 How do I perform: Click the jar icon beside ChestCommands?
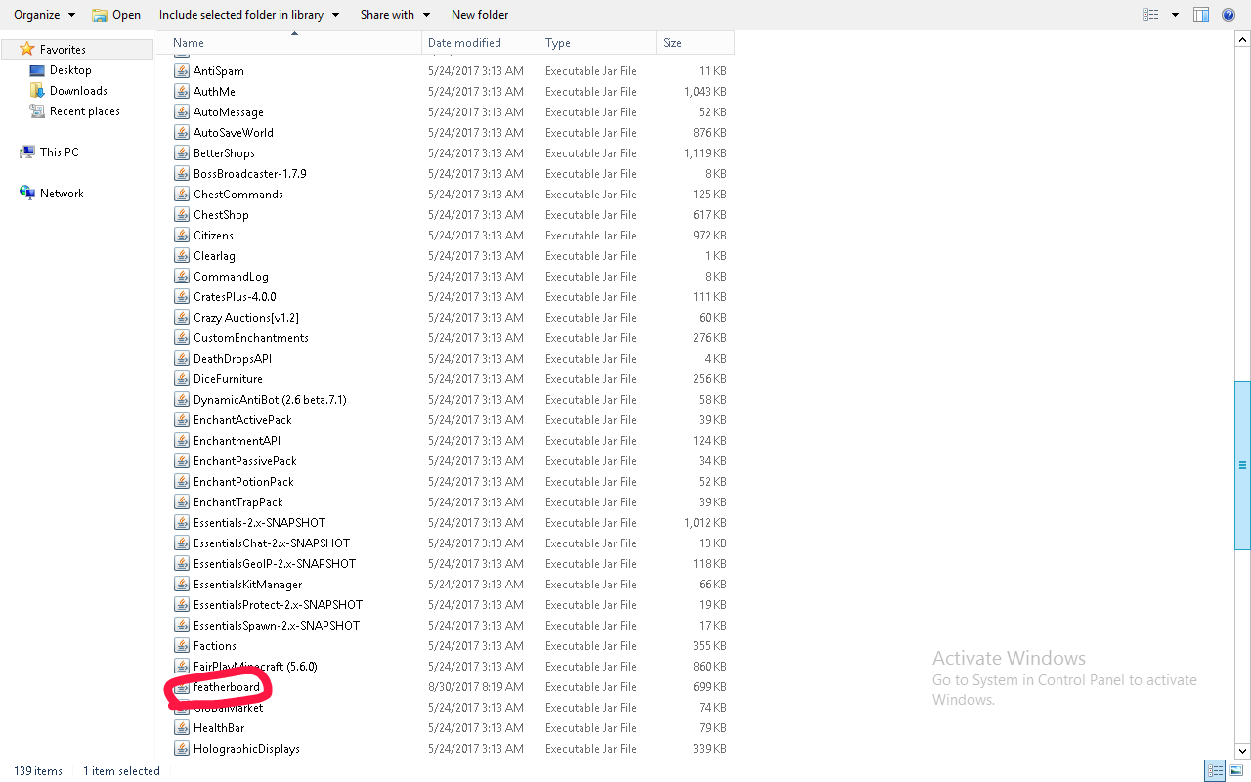[181, 195]
